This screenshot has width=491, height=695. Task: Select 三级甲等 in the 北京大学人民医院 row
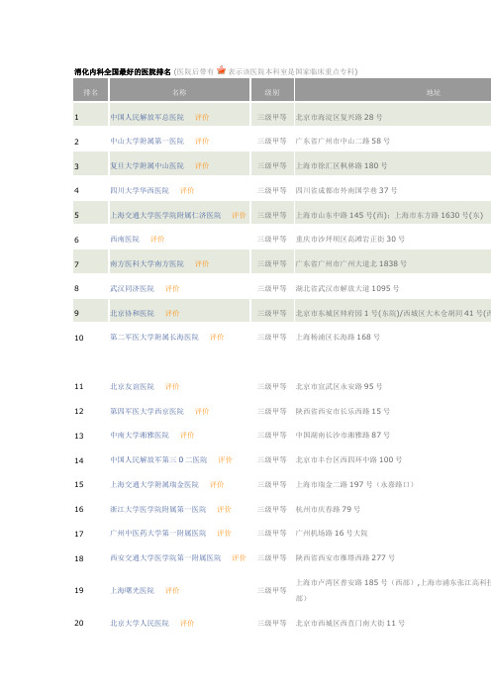point(272,623)
